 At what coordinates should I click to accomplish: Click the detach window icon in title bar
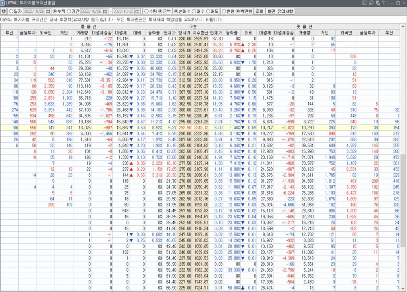(x=365, y=3)
